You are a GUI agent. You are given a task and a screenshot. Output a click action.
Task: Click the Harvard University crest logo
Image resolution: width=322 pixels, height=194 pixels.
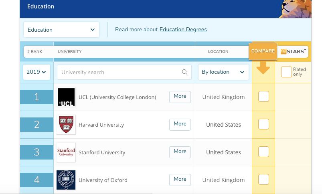[66, 125]
